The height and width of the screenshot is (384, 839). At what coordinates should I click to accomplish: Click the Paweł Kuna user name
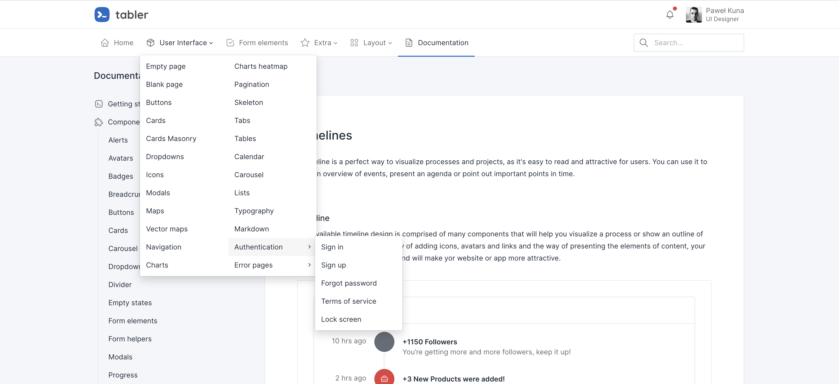point(725,11)
